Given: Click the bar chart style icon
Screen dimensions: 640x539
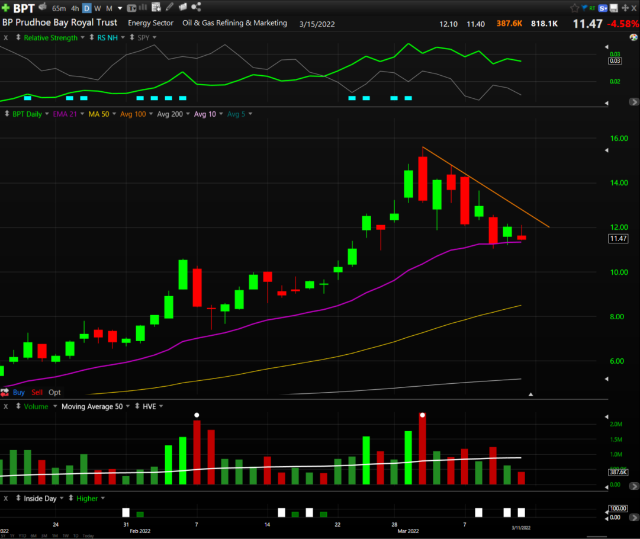Looking at the screenshot, I should [x=143, y=7].
